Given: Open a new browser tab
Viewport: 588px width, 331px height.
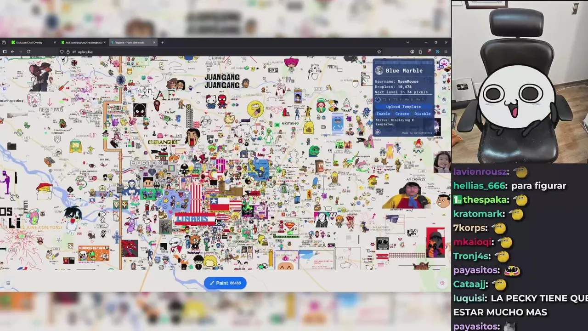Looking at the screenshot, I should [x=162, y=42].
